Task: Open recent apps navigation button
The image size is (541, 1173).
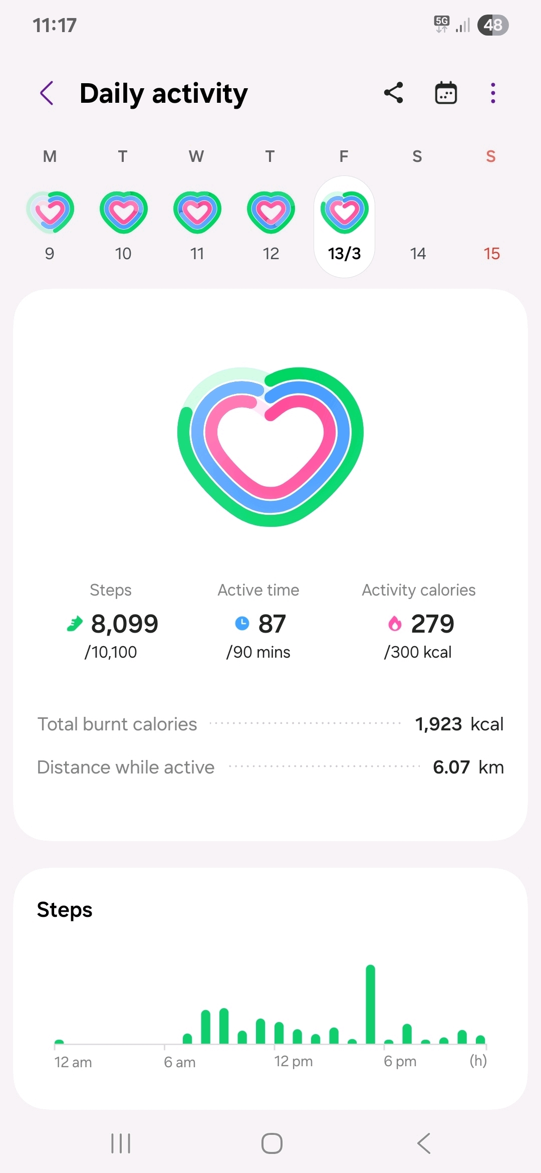Action: (x=121, y=1143)
